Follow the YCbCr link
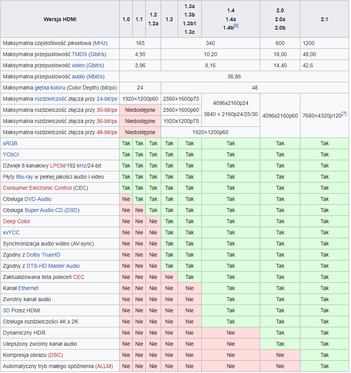This screenshot has width=351, height=373. click(x=11, y=155)
